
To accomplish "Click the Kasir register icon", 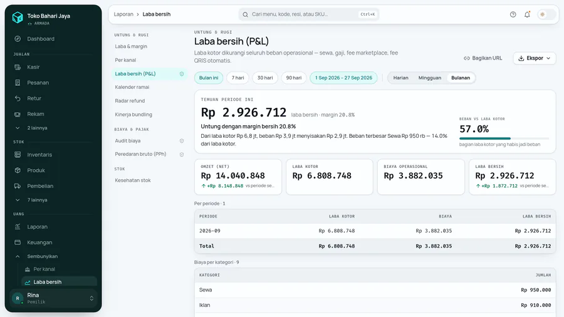I will point(18,67).
